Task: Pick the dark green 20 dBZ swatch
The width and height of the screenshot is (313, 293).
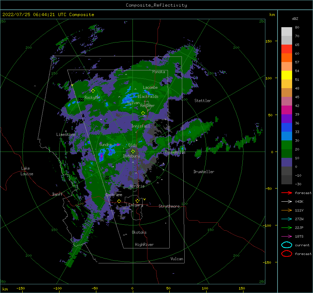Action: pos(287,154)
